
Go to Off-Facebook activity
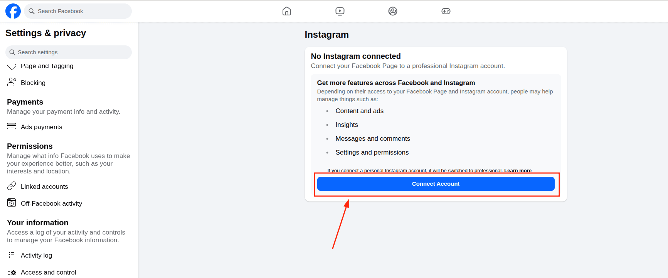click(x=51, y=203)
